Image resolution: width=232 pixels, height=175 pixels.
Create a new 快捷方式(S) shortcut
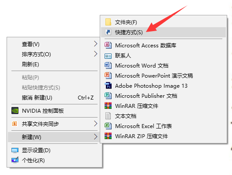(x=163, y=32)
